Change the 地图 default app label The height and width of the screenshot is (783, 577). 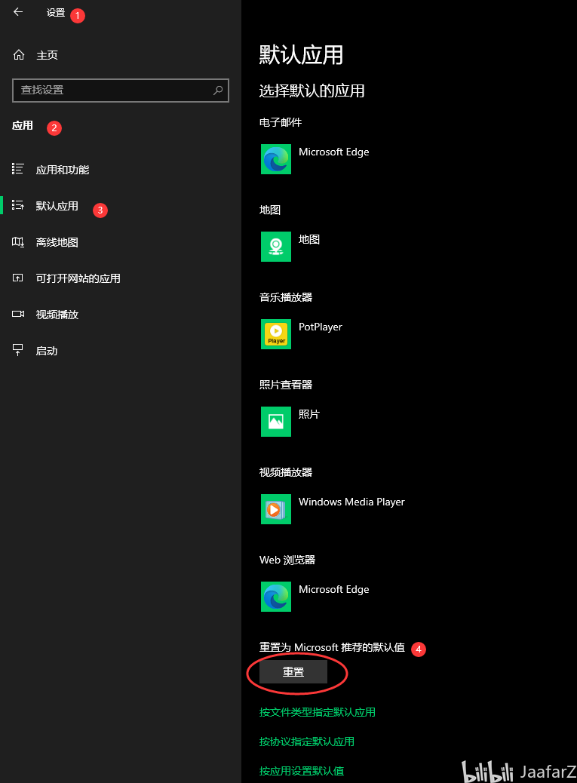coord(309,239)
